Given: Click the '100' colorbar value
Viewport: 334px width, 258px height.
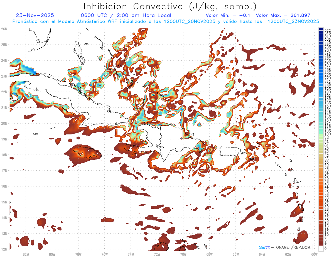Looking at the screenshot, I should click(328, 134).
